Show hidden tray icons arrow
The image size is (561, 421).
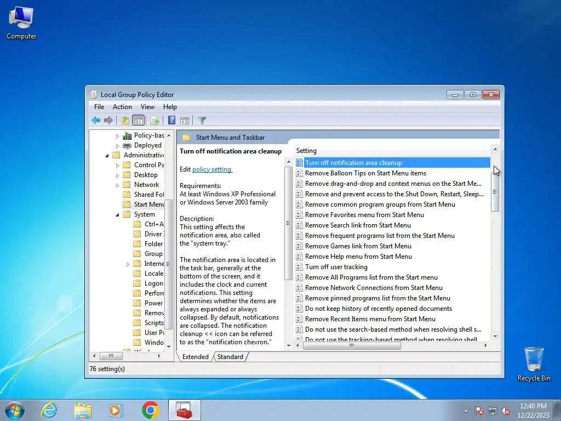coord(466,411)
